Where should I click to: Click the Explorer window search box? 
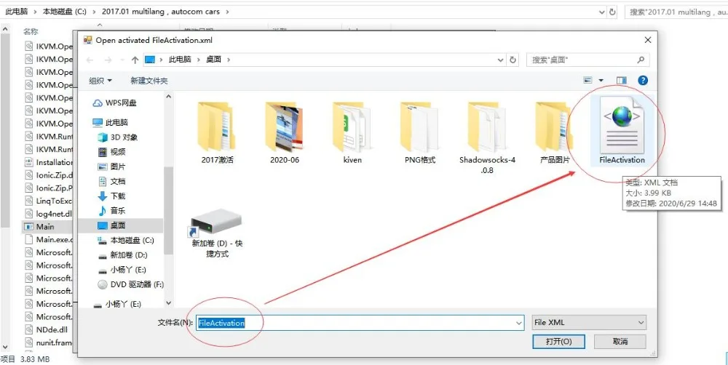click(677, 12)
